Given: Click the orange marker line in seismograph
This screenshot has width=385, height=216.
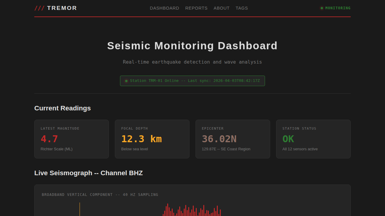Looking at the screenshot, I should click(80, 209).
